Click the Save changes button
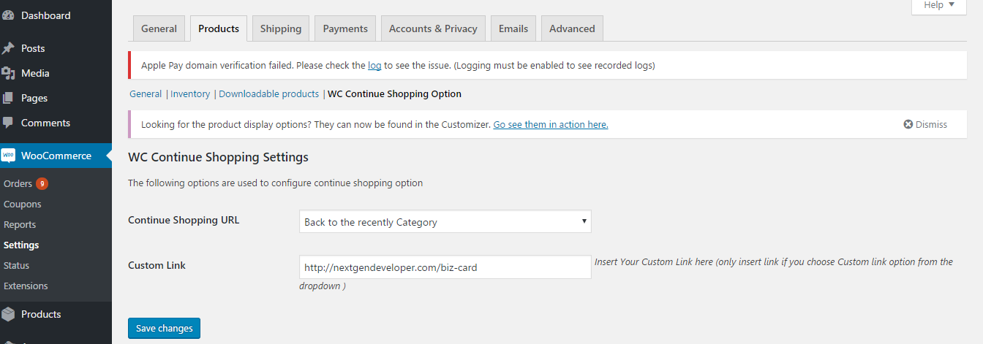Image resolution: width=983 pixels, height=344 pixels. point(164,329)
